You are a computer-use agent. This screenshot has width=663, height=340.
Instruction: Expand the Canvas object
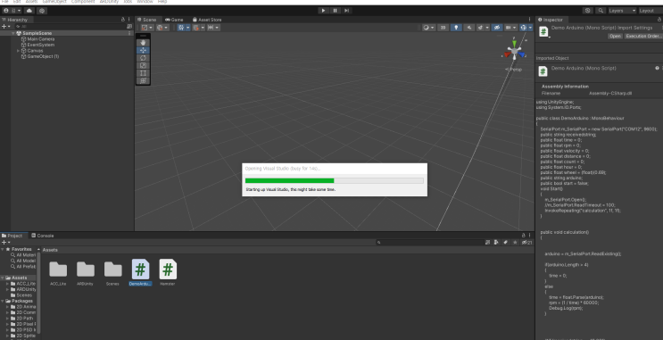click(x=18, y=51)
